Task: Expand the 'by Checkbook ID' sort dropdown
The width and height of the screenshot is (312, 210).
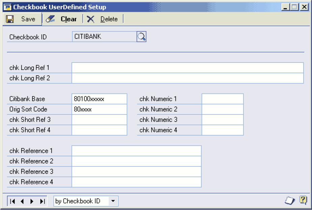Action: [113, 201]
